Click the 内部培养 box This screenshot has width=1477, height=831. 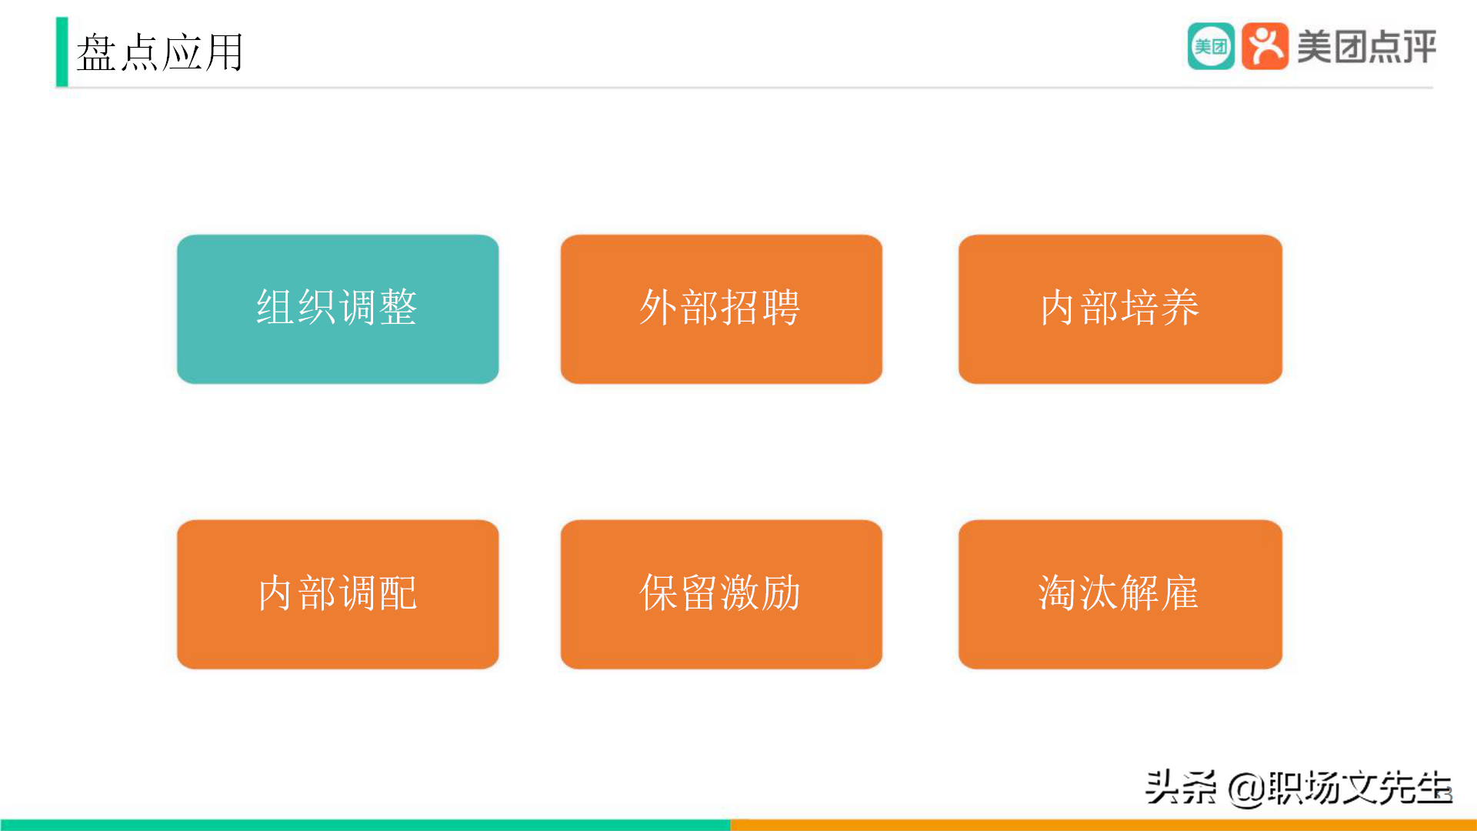(x=1120, y=309)
